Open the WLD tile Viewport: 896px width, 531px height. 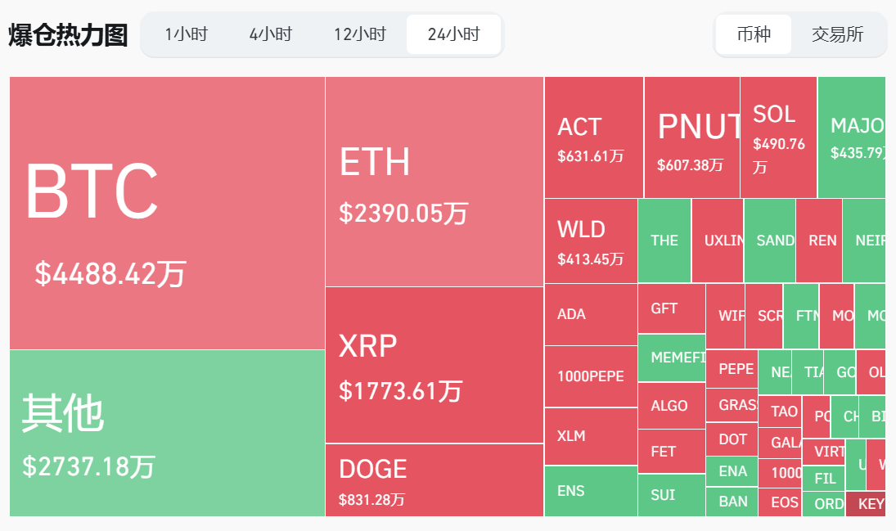click(x=590, y=241)
